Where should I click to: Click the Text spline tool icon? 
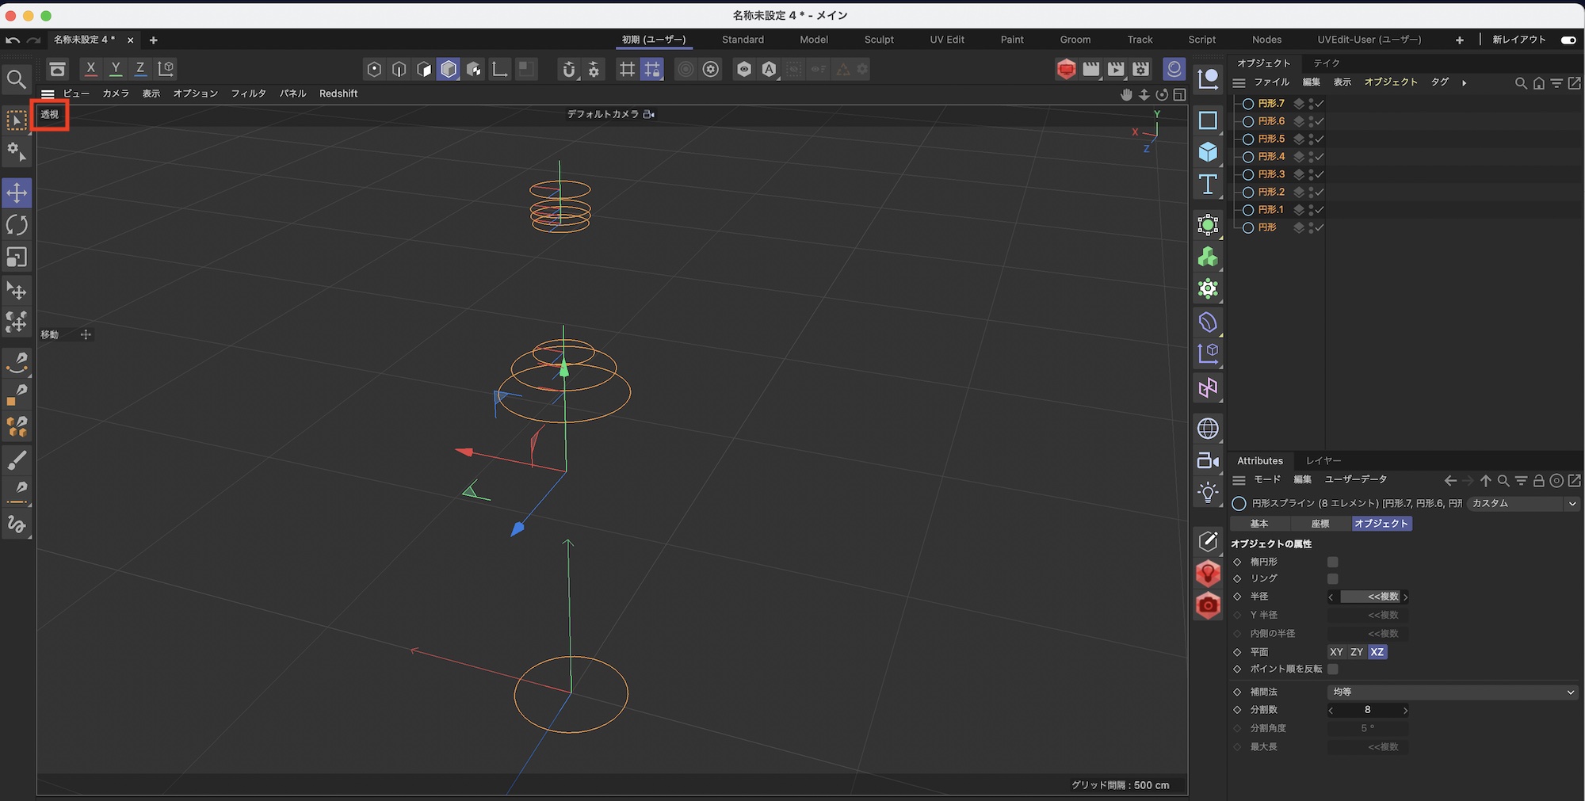point(1208,185)
